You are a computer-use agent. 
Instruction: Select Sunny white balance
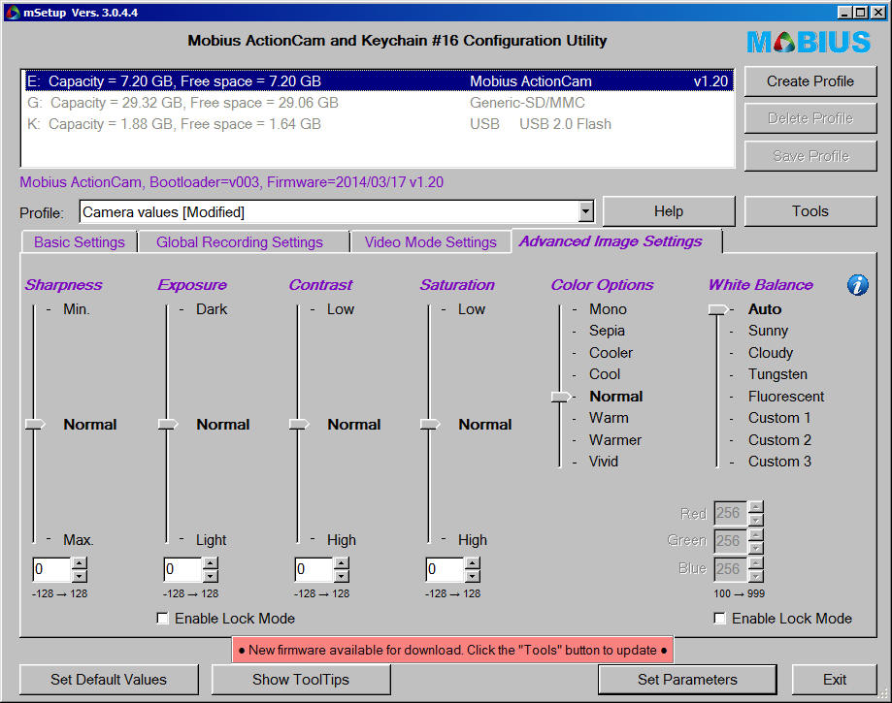point(768,331)
